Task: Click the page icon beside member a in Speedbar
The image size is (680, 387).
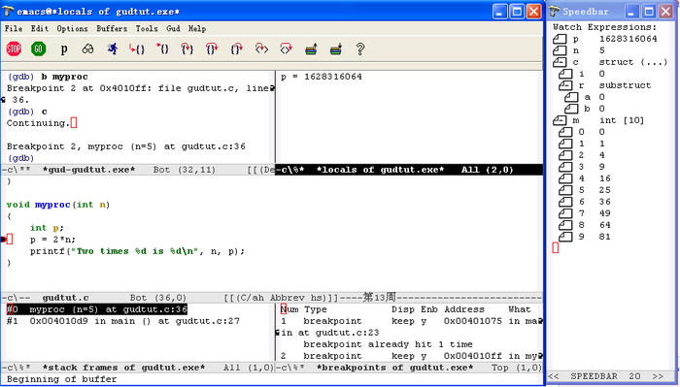Action: click(571, 97)
